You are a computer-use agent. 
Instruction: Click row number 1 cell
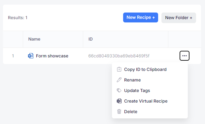click(x=13, y=56)
